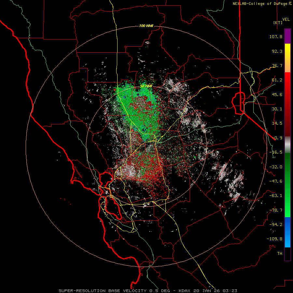Click the -16.5 velocity scale value
Image resolution: width=293 pixels, height=293 pixels.
[276, 152]
